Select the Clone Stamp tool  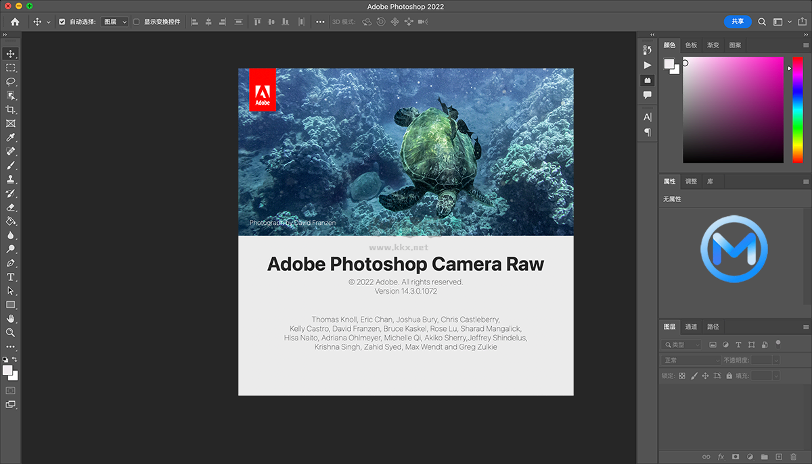click(10, 179)
